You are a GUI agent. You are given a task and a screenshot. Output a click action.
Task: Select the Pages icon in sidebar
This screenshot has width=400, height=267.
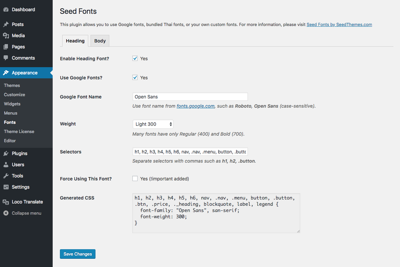click(5, 47)
